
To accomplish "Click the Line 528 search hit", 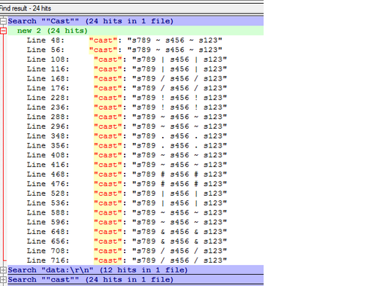I will point(127,193).
